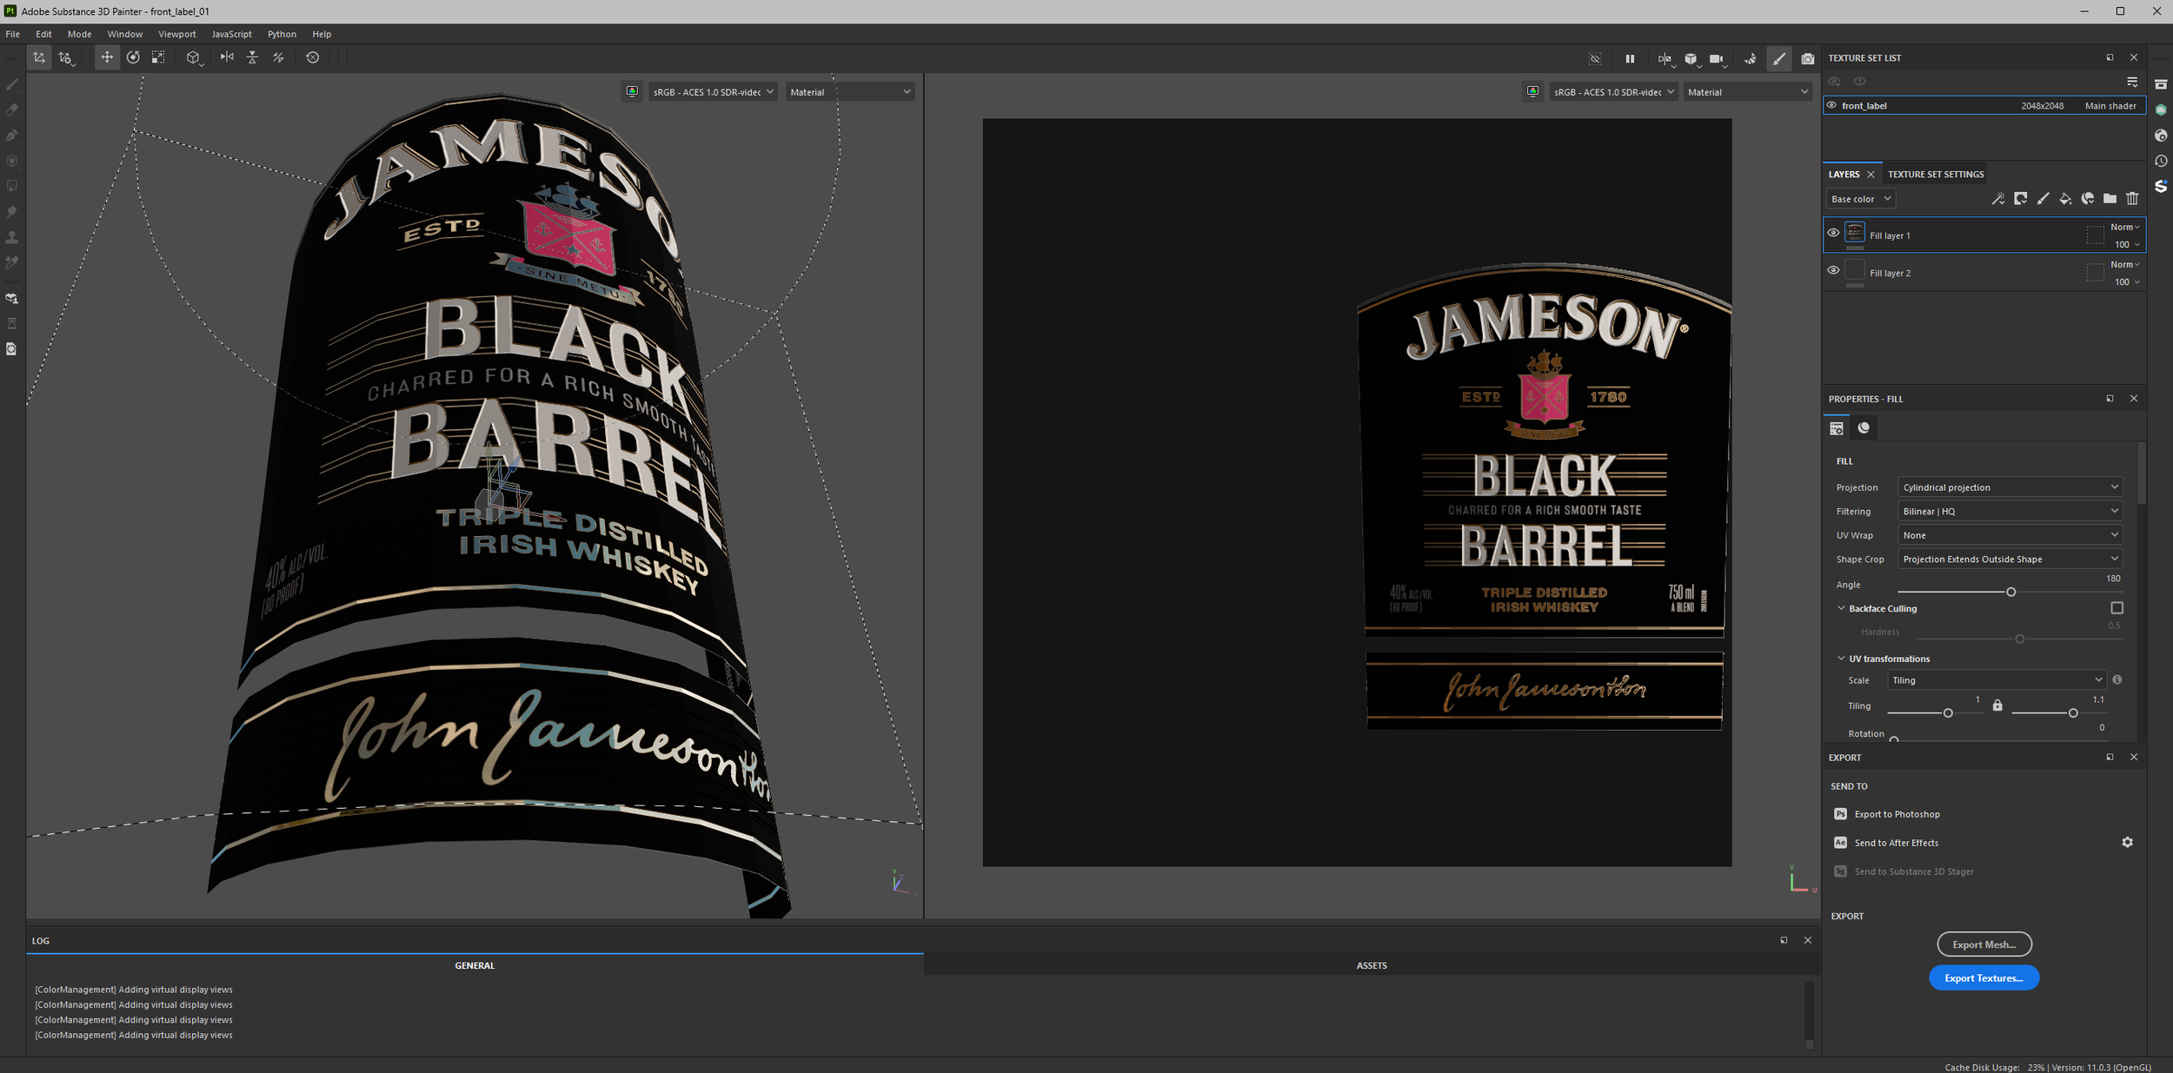
Task: Activate the painting mode brush icon
Action: 1779,58
